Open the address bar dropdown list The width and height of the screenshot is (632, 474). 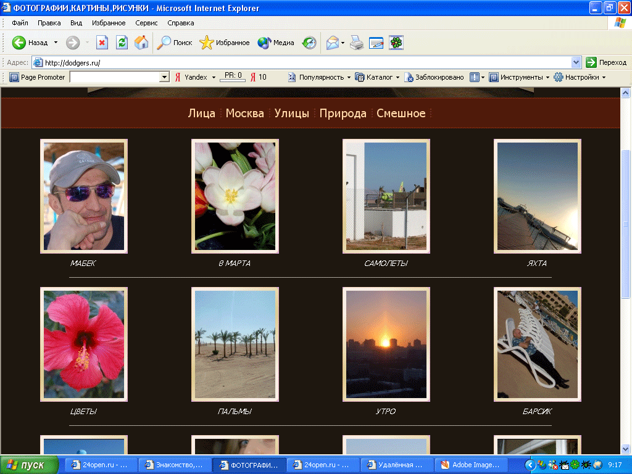(576, 62)
